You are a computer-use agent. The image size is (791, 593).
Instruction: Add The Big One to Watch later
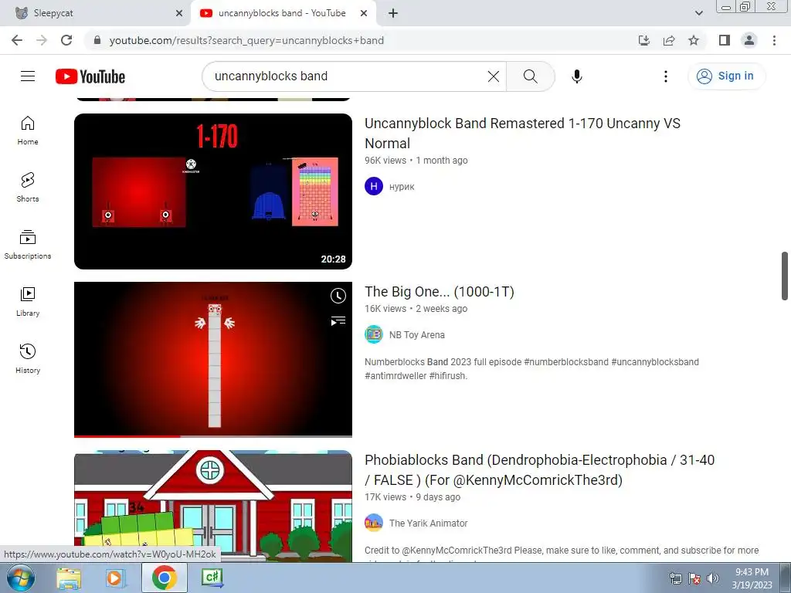338,296
